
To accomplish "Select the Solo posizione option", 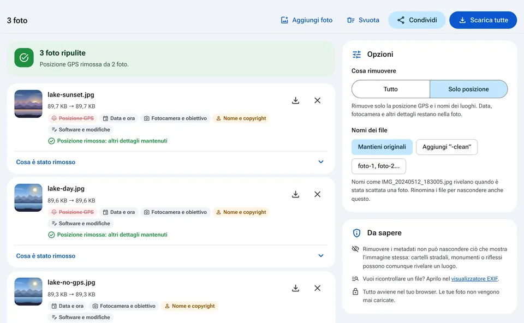I will pyautogui.click(x=468, y=89).
